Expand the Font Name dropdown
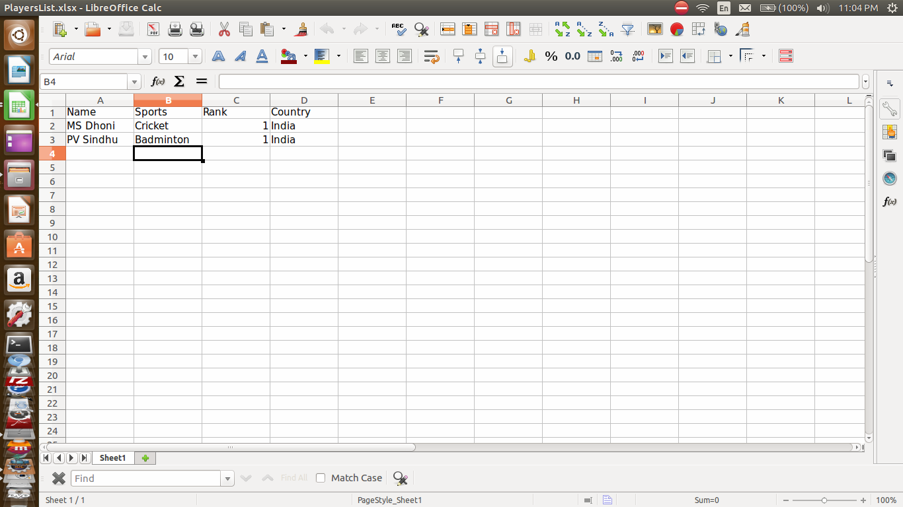 [145, 57]
